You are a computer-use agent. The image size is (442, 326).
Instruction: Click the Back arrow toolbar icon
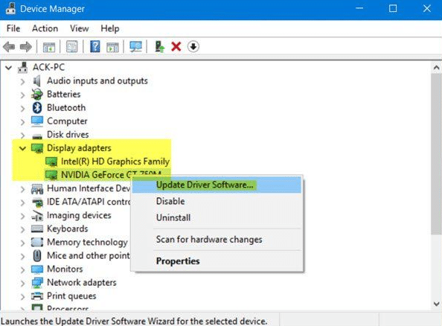click(9, 47)
